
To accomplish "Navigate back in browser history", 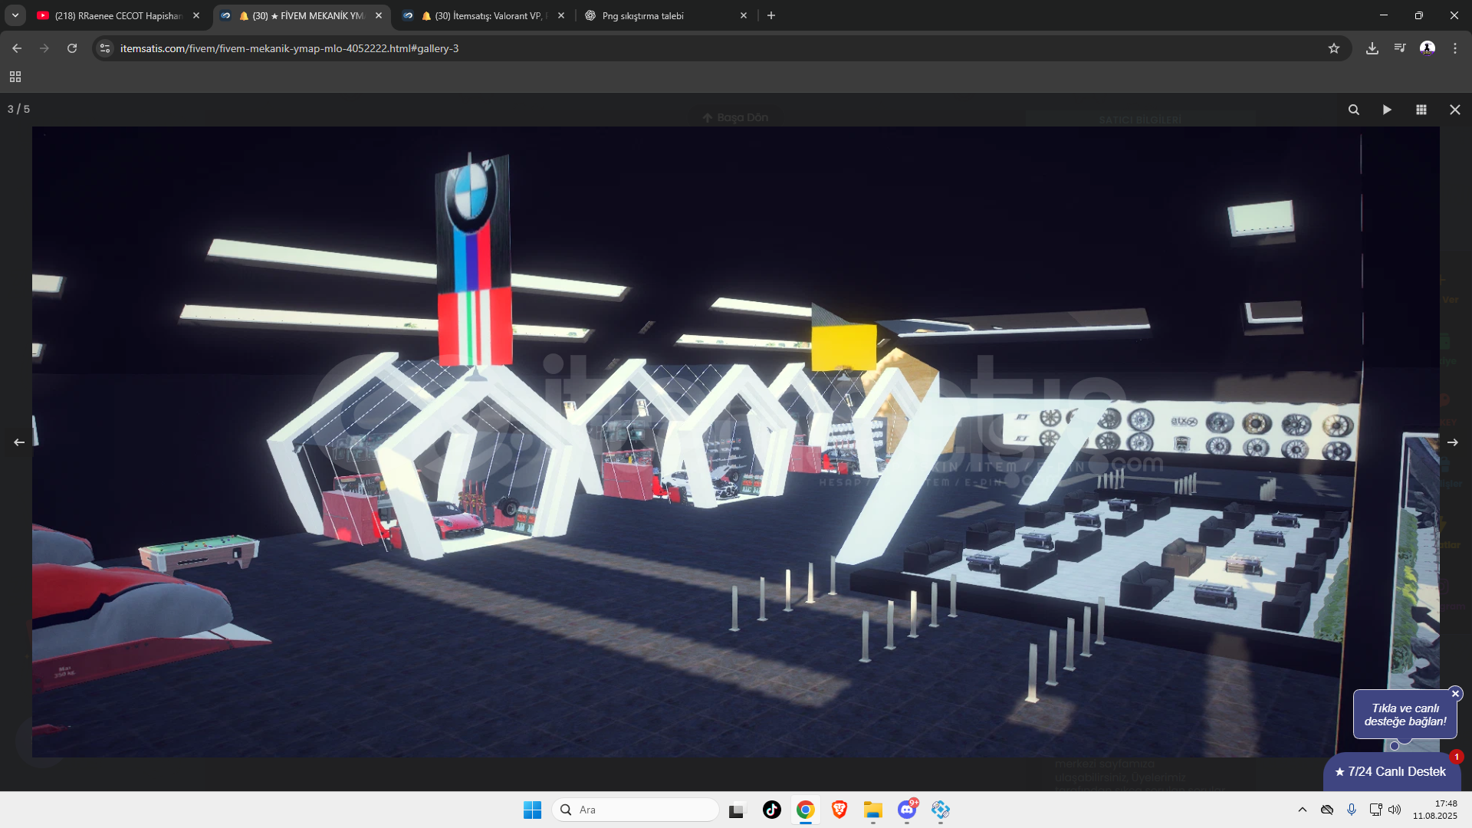I will (x=17, y=48).
